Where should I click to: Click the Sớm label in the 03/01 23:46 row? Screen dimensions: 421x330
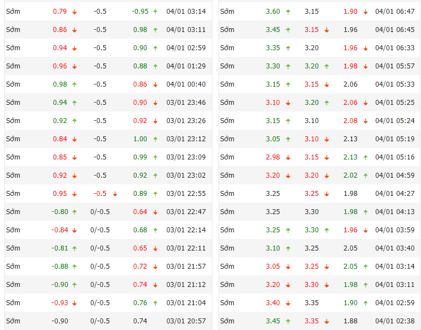tap(13, 103)
